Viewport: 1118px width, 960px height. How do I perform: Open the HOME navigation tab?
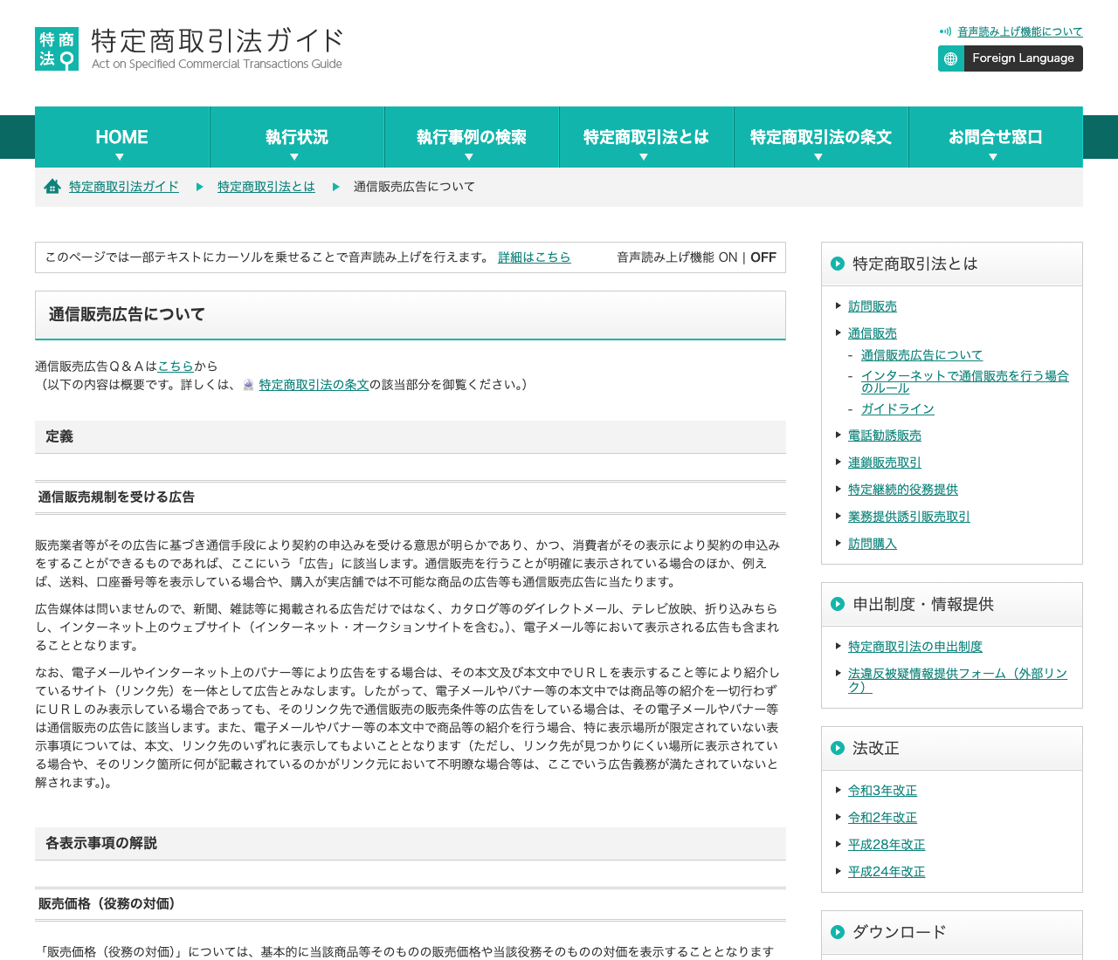coord(122,137)
